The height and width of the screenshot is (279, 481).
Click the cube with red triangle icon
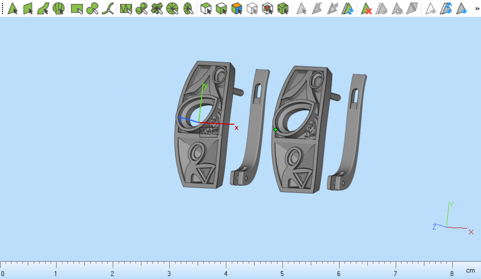coord(267,8)
